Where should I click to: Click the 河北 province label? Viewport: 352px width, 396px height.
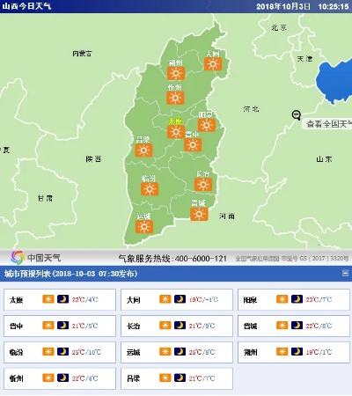pyautogui.click(x=251, y=109)
